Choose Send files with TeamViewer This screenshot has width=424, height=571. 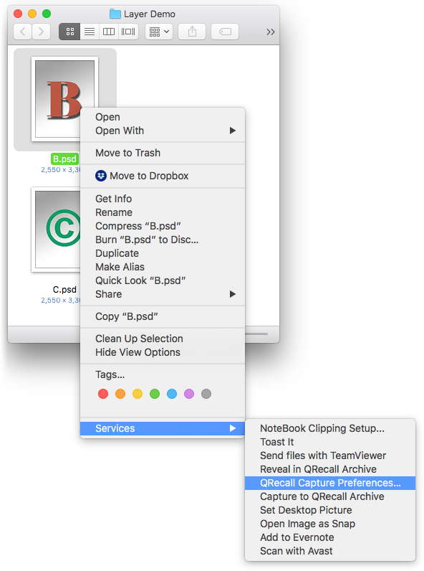[x=330, y=456]
